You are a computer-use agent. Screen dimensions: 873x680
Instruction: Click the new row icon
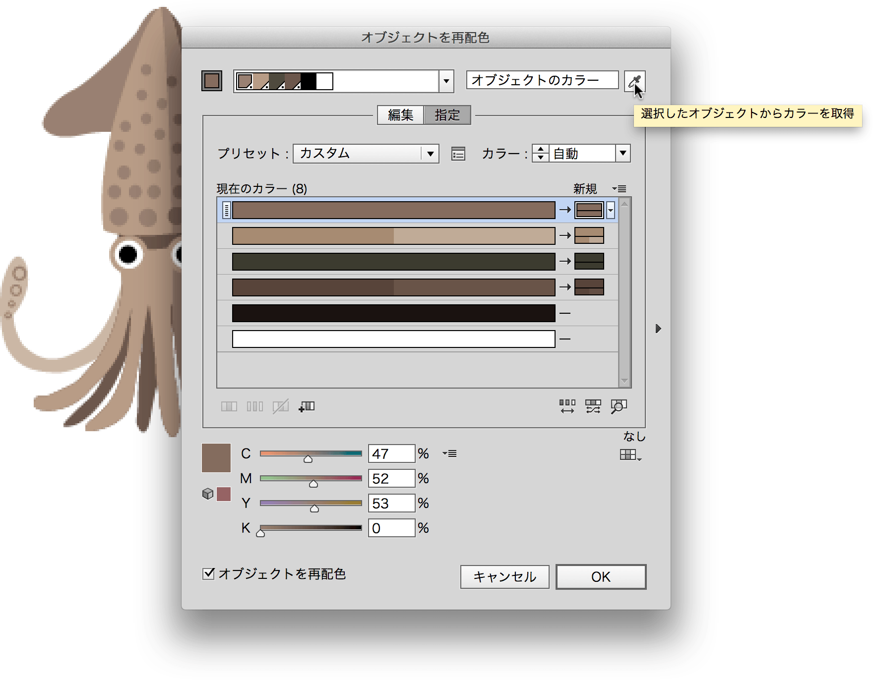point(307,407)
